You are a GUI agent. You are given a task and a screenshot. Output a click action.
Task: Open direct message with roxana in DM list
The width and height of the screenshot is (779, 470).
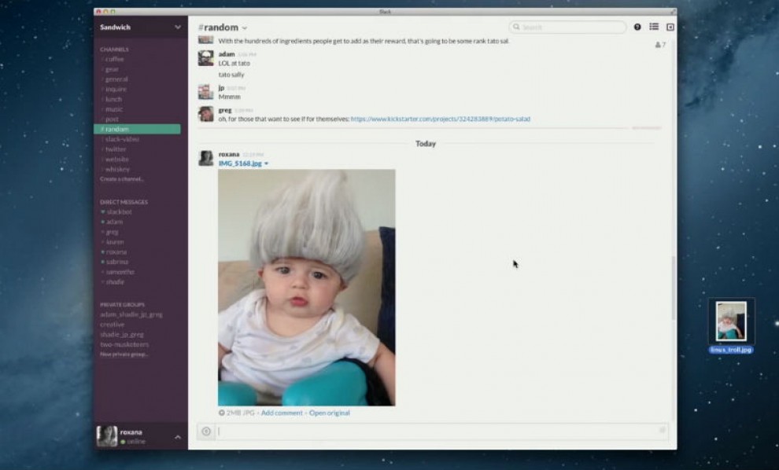pyautogui.click(x=116, y=252)
